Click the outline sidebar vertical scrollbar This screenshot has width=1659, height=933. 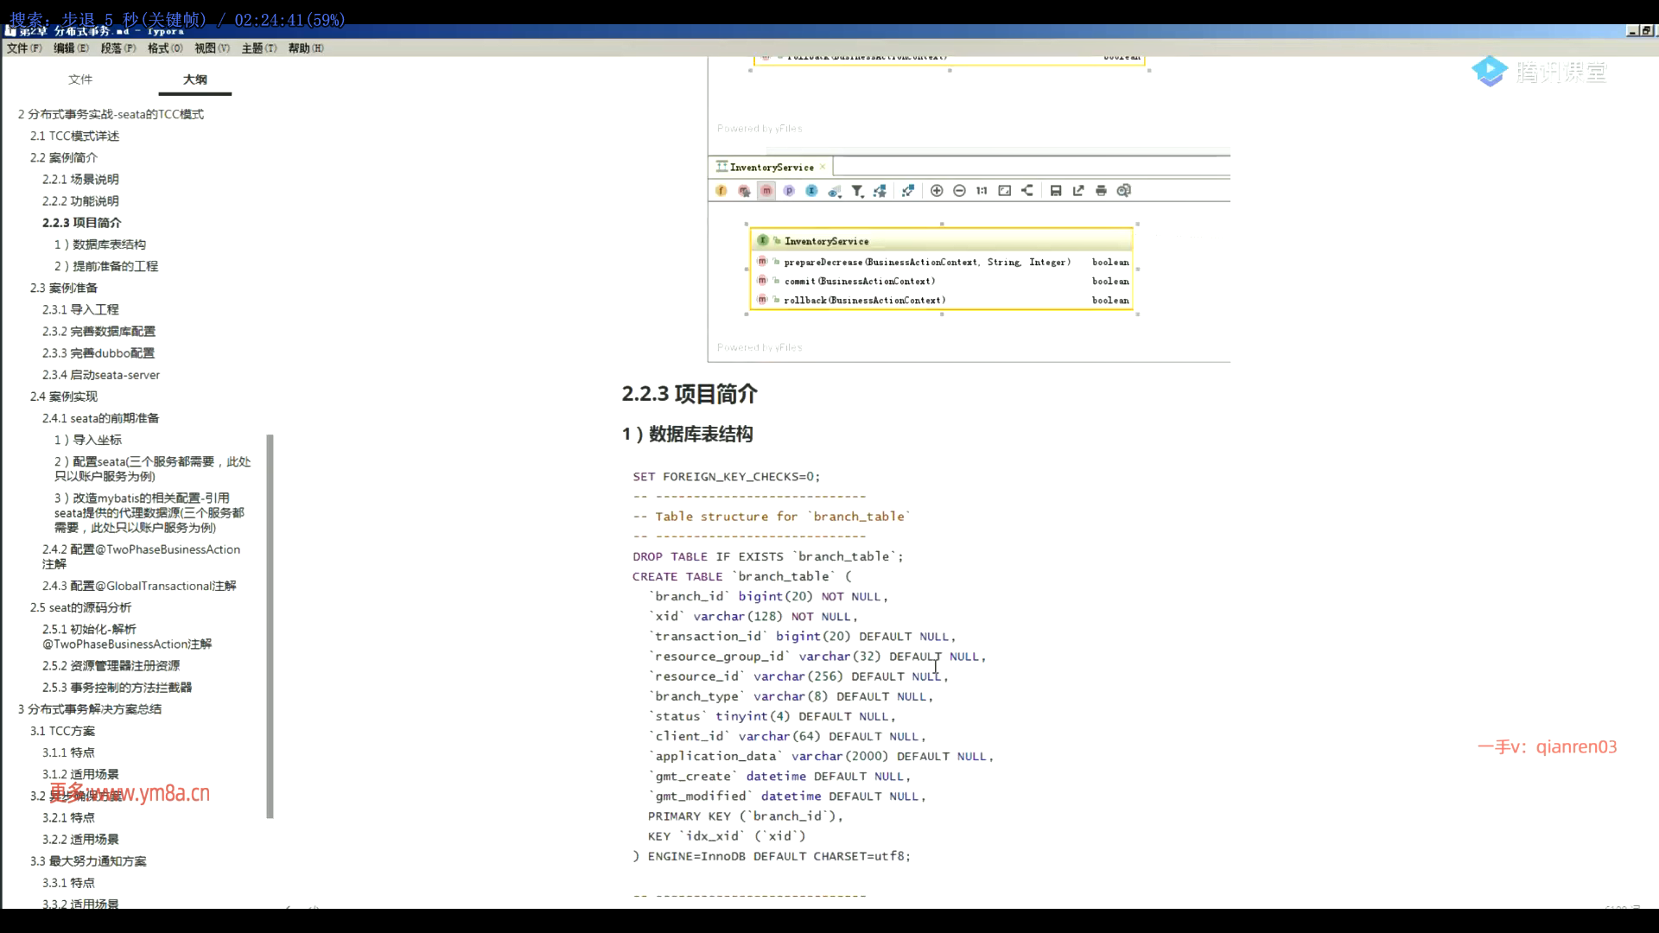pos(270,626)
